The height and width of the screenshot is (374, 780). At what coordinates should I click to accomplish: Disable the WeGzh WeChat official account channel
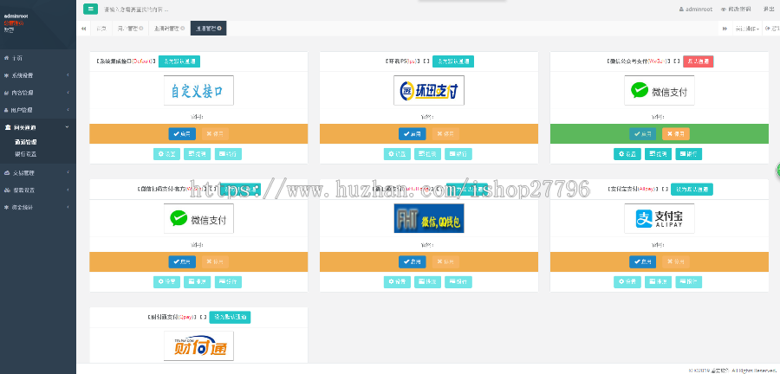(x=675, y=133)
